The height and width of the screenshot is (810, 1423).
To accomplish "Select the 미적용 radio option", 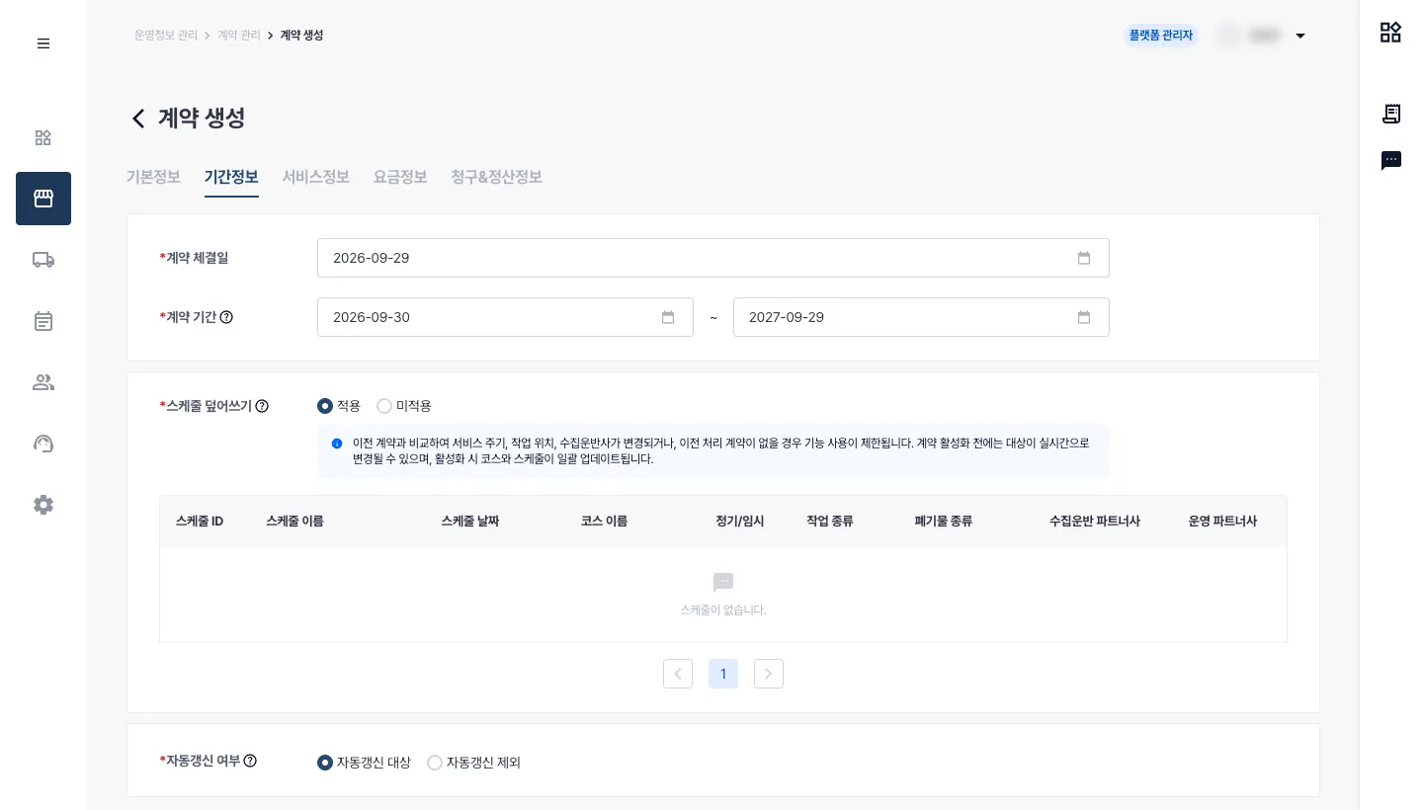I will 384,406.
